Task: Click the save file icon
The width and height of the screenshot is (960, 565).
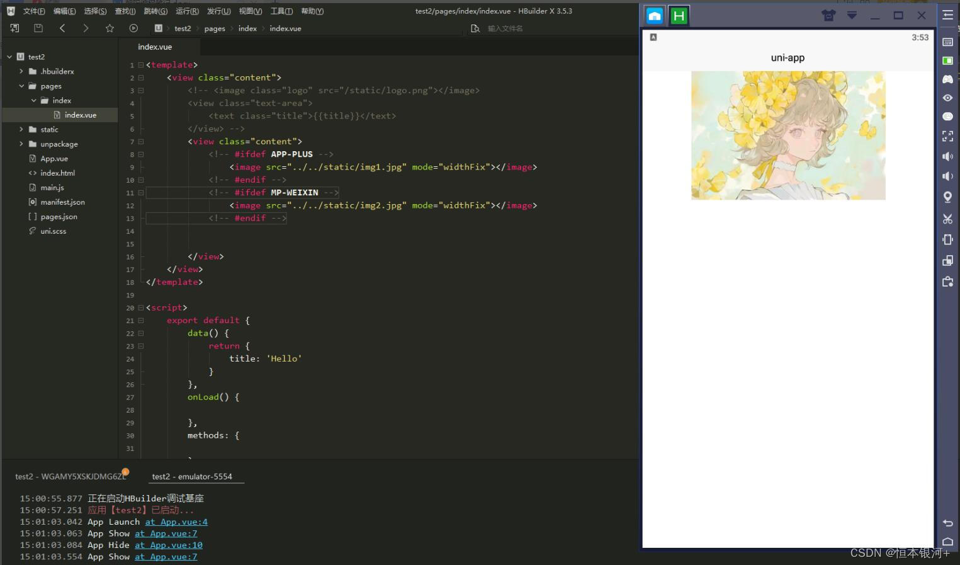Action: click(38, 28)
